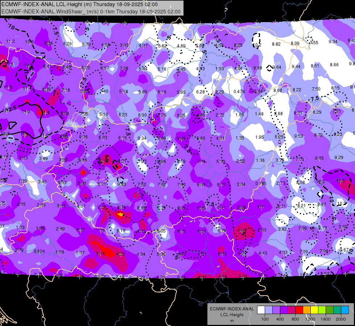Image resolution: width=355 pixels, height=326 pixels.
Task: Click the legend tick label 400
Action: coord(280,319)
